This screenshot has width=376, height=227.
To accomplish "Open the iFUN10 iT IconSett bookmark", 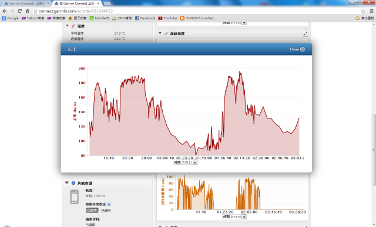I will point(198,18).
